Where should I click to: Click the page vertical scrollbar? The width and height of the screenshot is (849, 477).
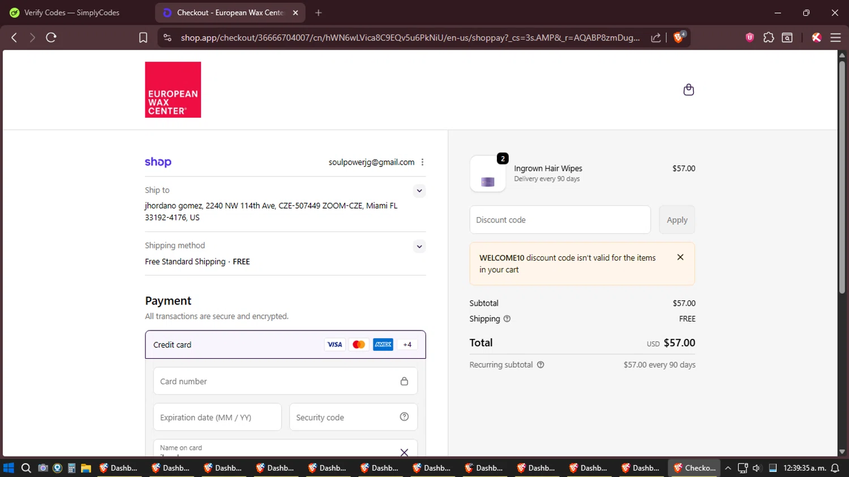pos(842,177)
